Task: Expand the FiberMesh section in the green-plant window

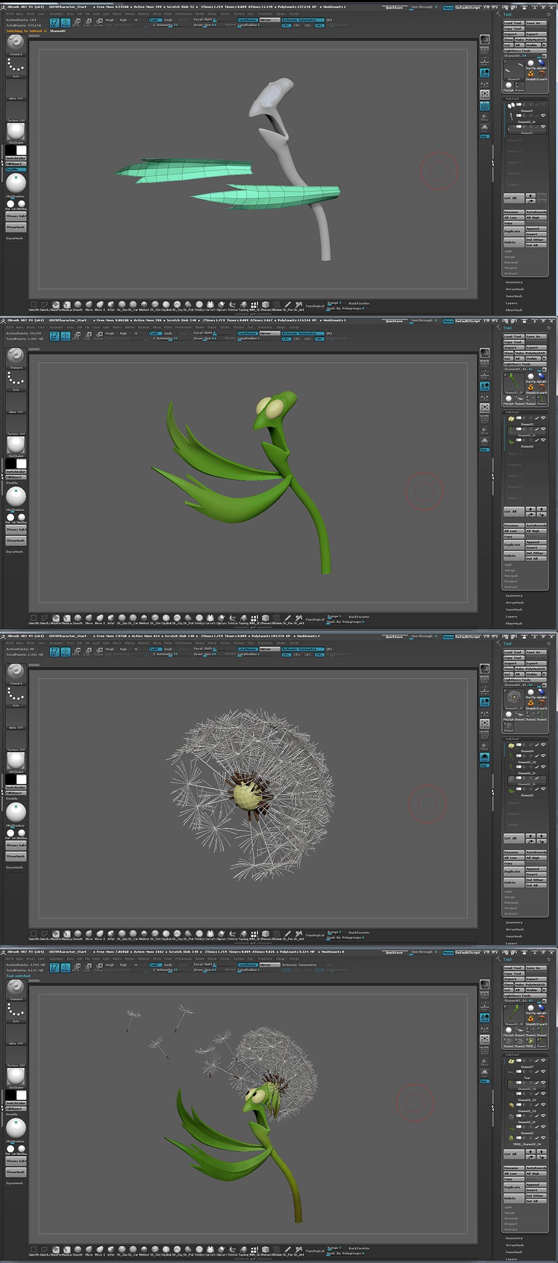Action: tap(514, 623)
